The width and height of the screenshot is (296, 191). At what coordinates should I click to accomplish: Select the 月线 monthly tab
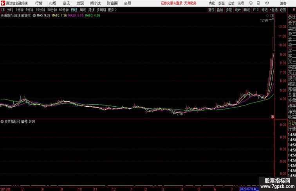click(91, 10)
